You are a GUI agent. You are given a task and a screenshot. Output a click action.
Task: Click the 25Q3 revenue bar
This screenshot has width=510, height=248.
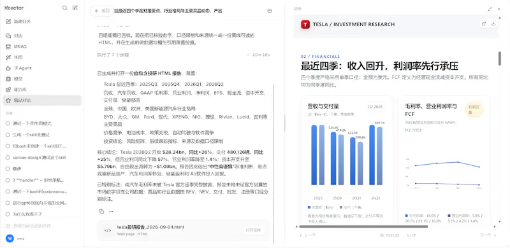(x=314, y=155)
